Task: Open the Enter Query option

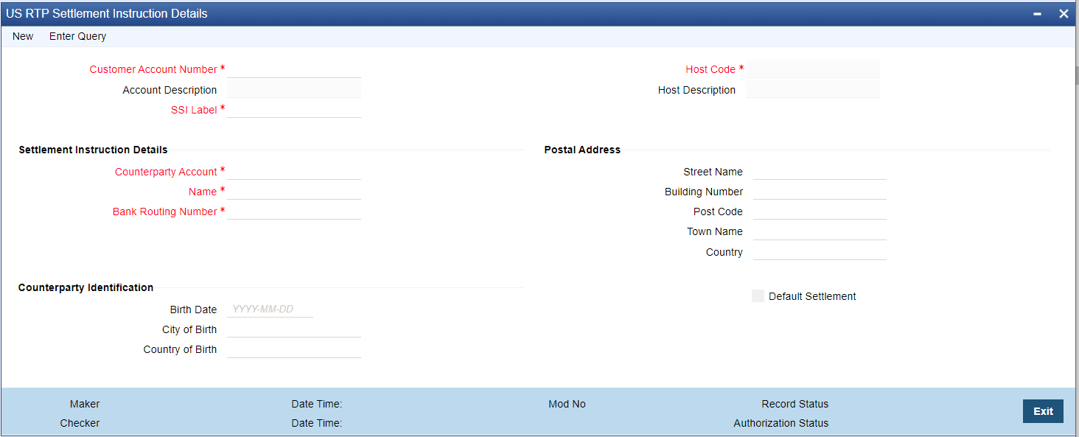Action: [x=77, y=36]
